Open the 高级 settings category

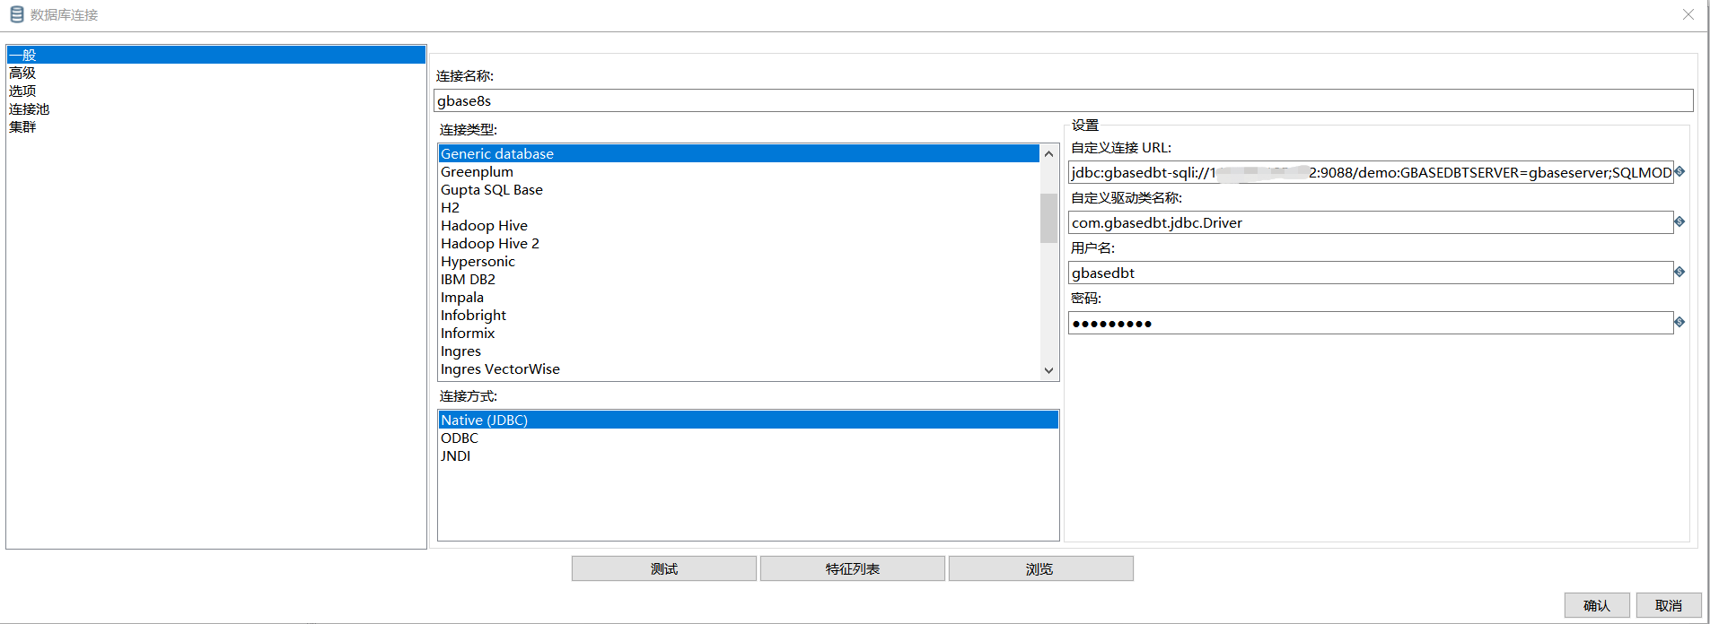point(216,73)
